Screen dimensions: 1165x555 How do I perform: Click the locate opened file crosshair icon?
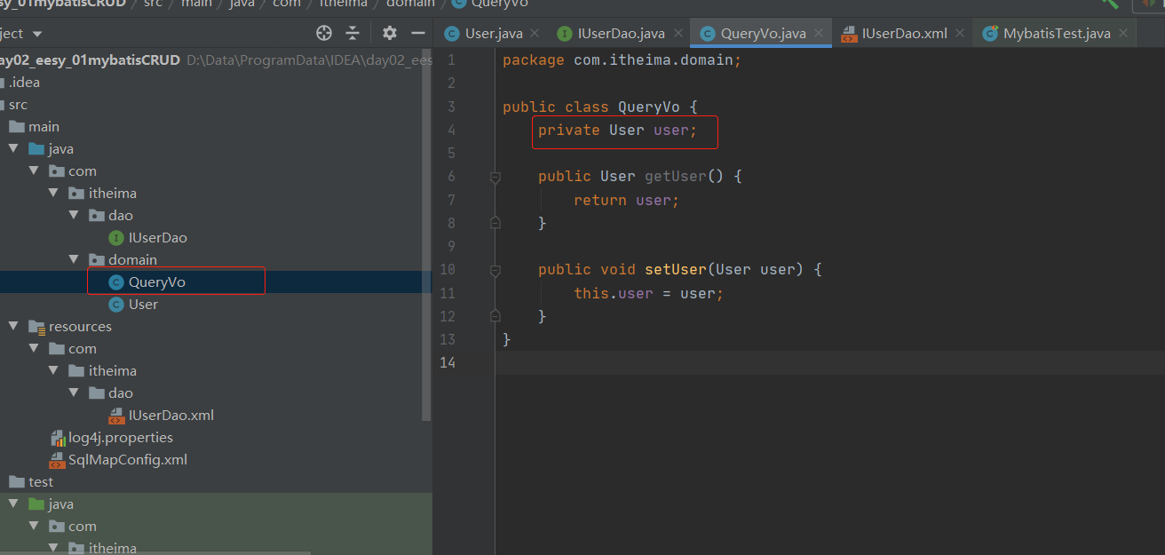click(324, 33)
